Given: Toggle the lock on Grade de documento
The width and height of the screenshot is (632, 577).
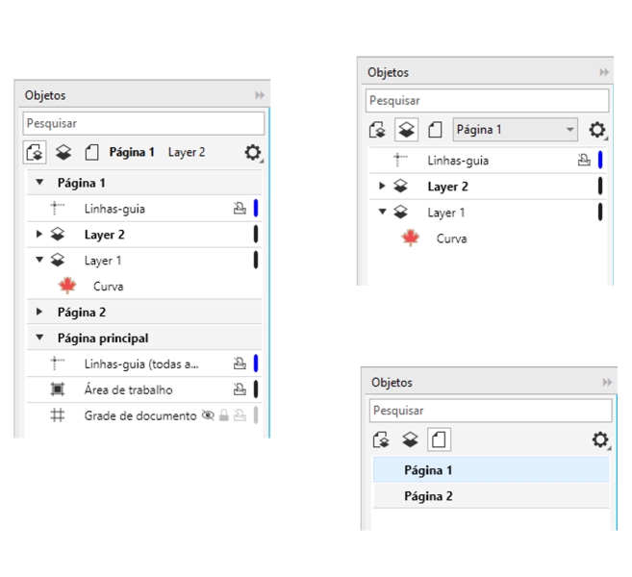Looking at the screenshot, I should [x=223, y=415].
